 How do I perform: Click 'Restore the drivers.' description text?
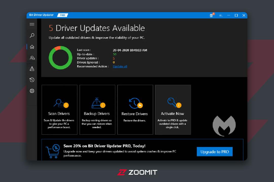click(134, 120)
